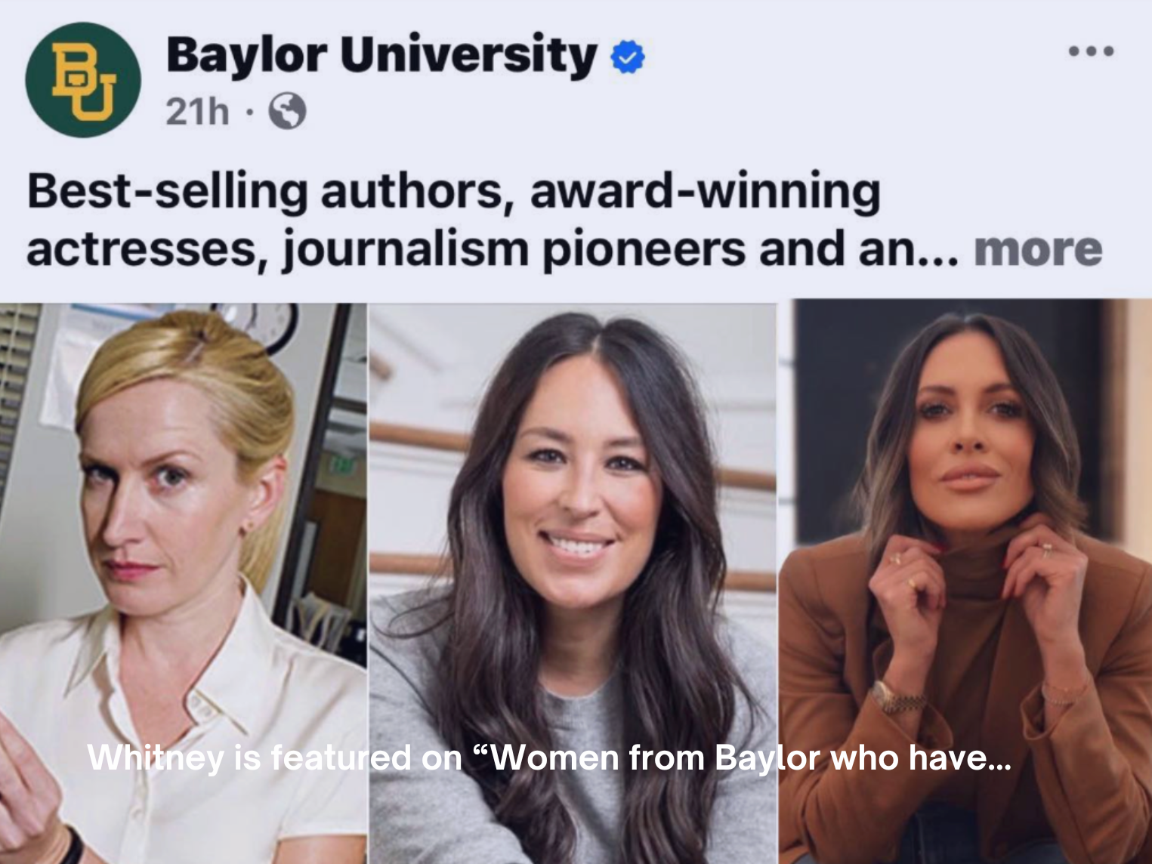Click the globe public audience icon
1152x864 pixels.
(x=288, y=111)
